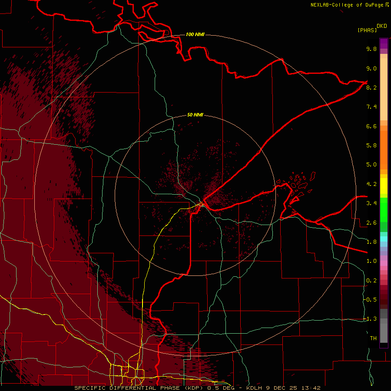Screen dimensions: 391x391
Task: Click the 6.6 scale value
Action: click(x=371, y=126)
